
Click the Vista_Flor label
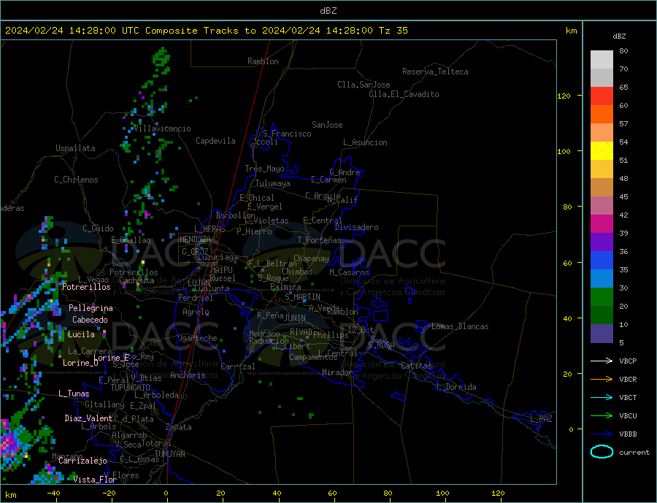coord(95,480)
